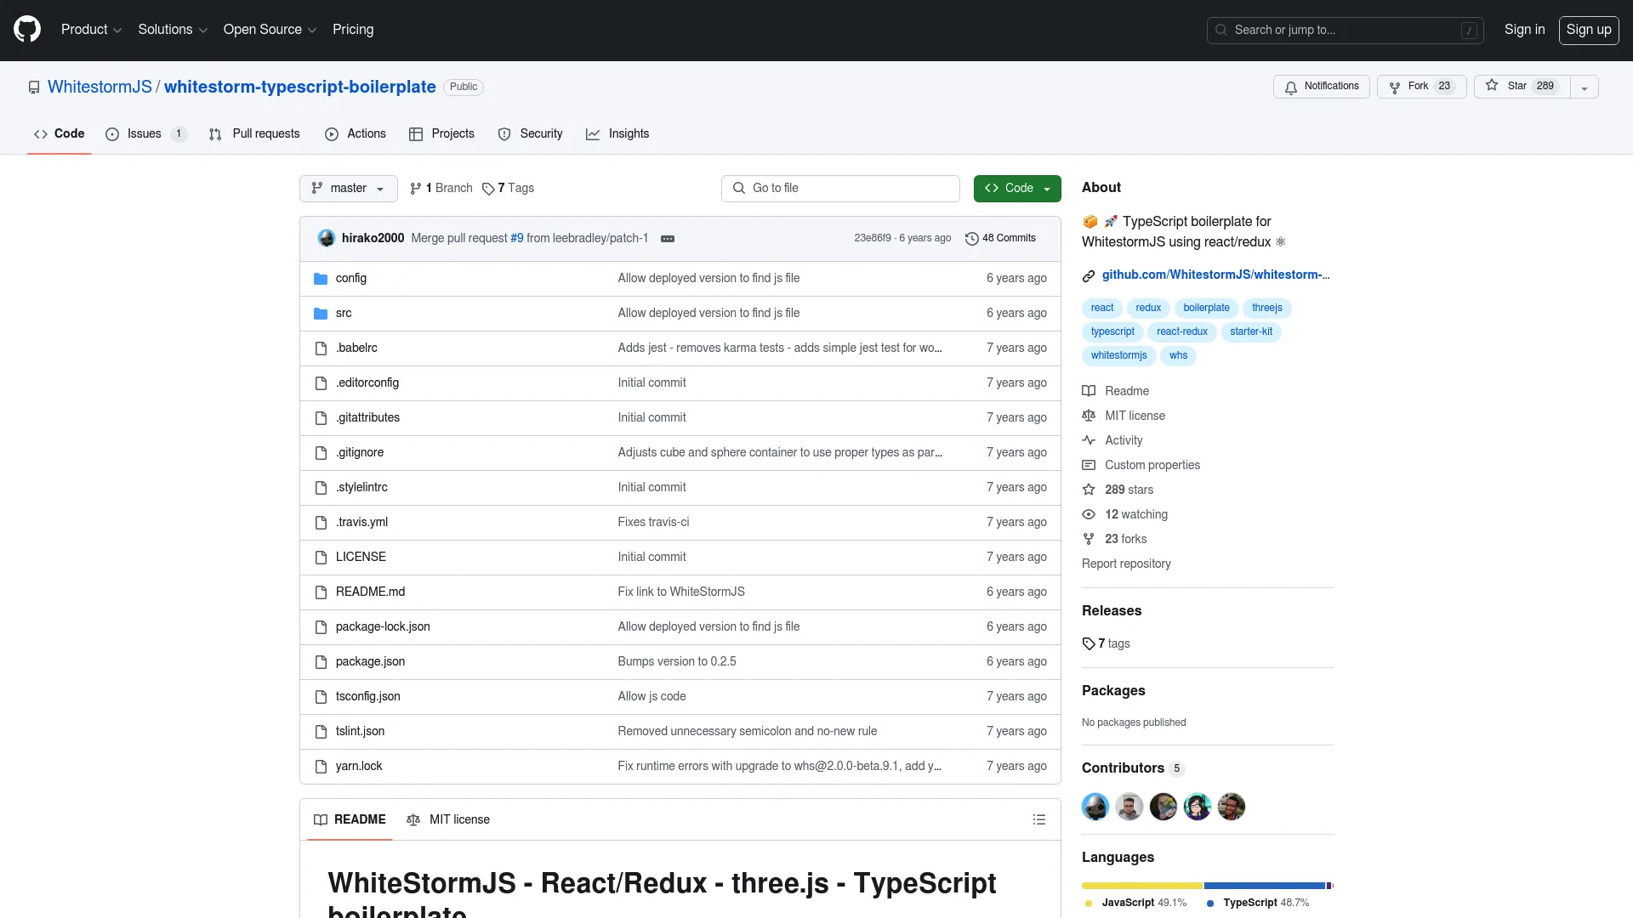This screenshot has height=918, width=1633.
Task: Open README outline list icon
Action: 1039,820
